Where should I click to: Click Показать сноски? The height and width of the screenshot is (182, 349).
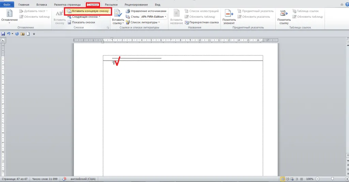81,22
